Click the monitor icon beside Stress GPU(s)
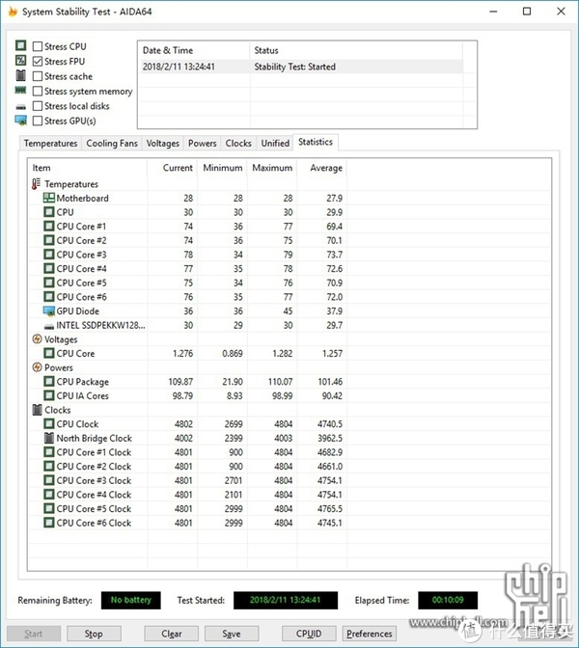Viewport: 579px width, 648px height. click(x=20, y=121)
